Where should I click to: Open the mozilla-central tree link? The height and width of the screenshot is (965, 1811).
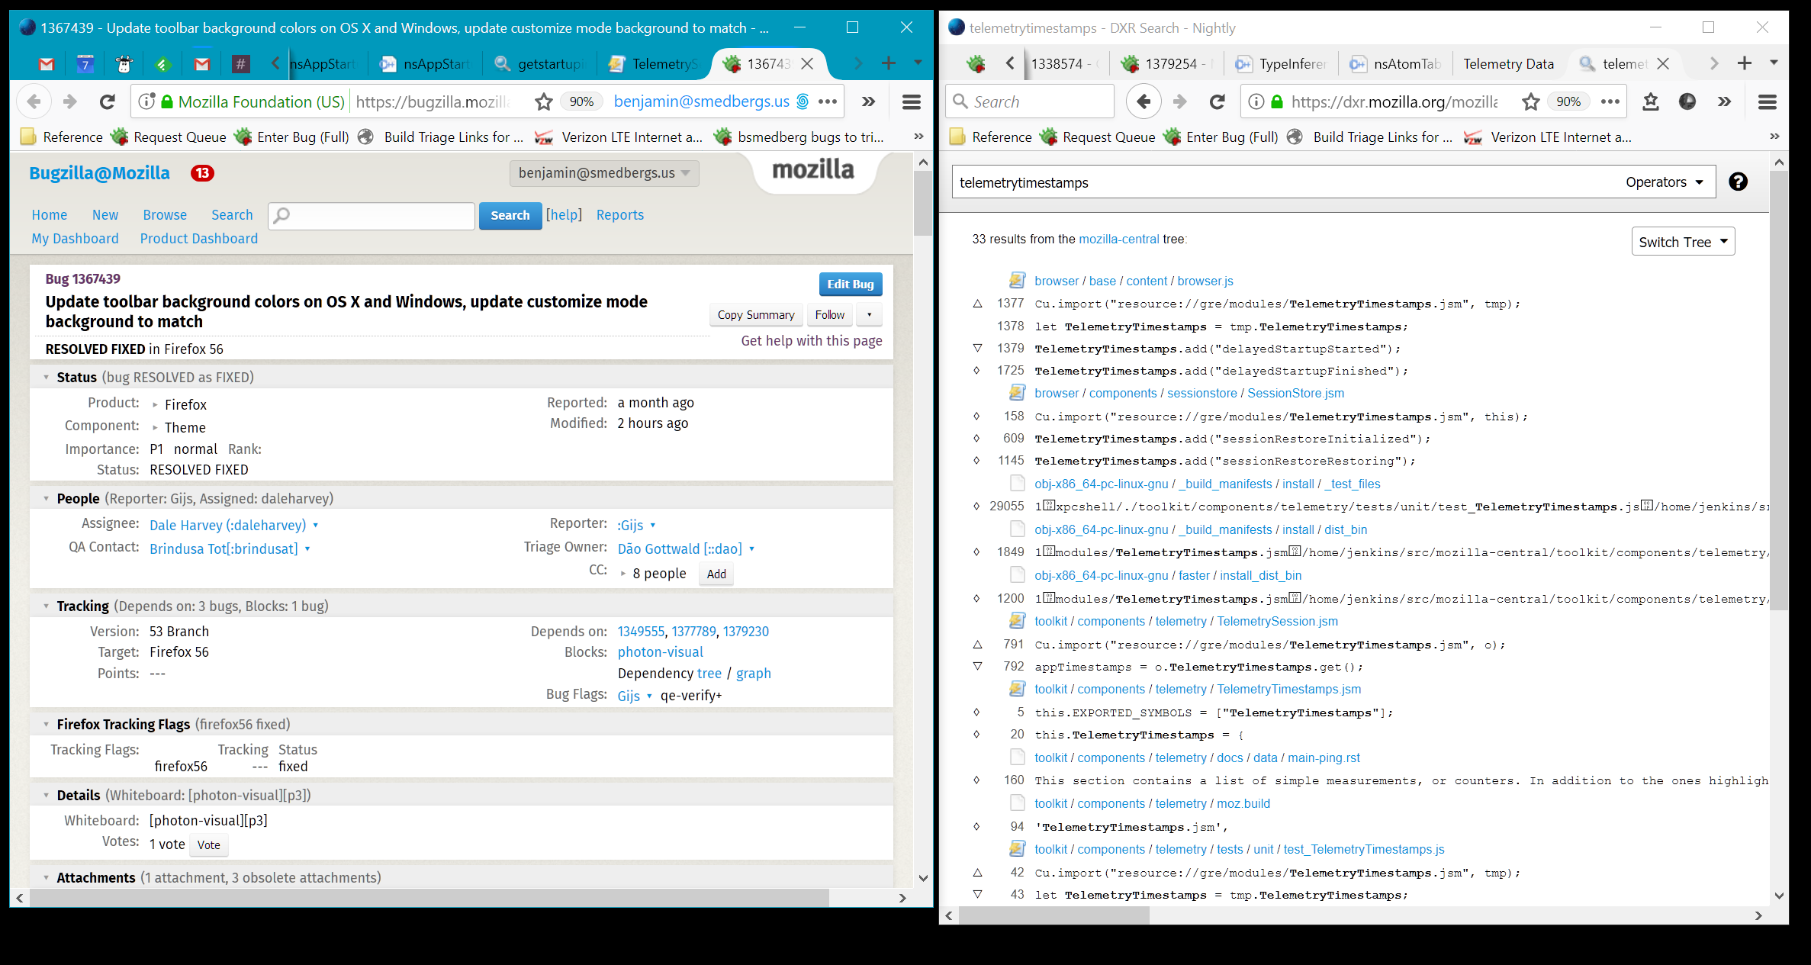click(1118, 240)
